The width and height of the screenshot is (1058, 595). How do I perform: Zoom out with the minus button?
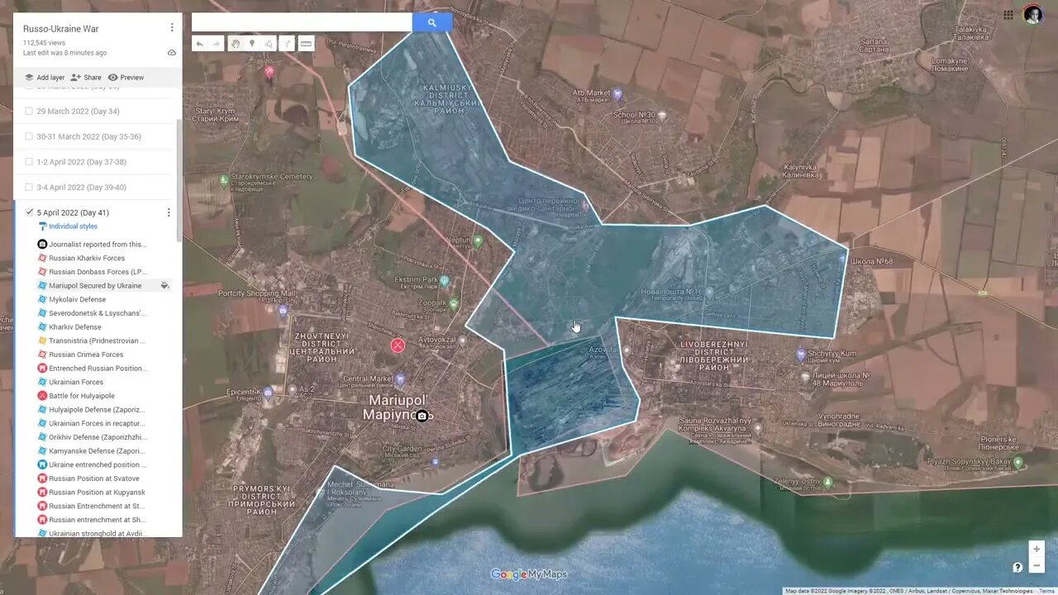[x=1037, y=565]
